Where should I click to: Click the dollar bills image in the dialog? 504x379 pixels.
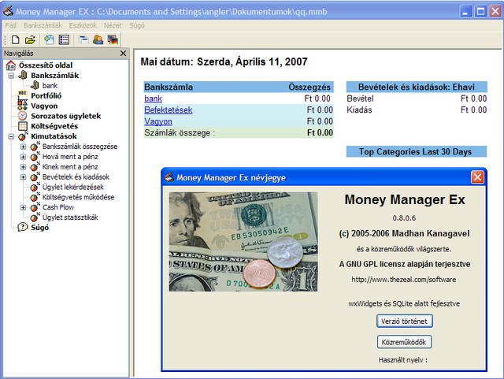point(243,242)
